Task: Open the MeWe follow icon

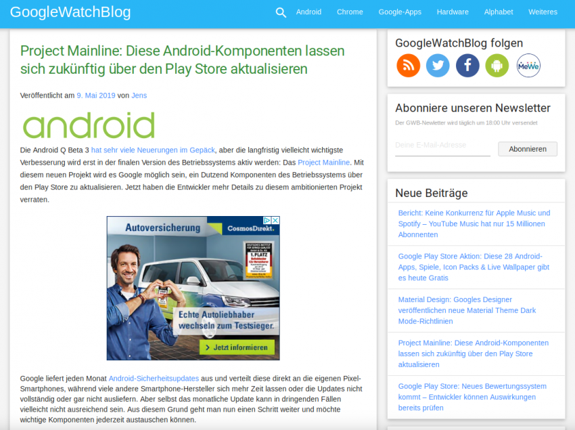Action: 528,66
